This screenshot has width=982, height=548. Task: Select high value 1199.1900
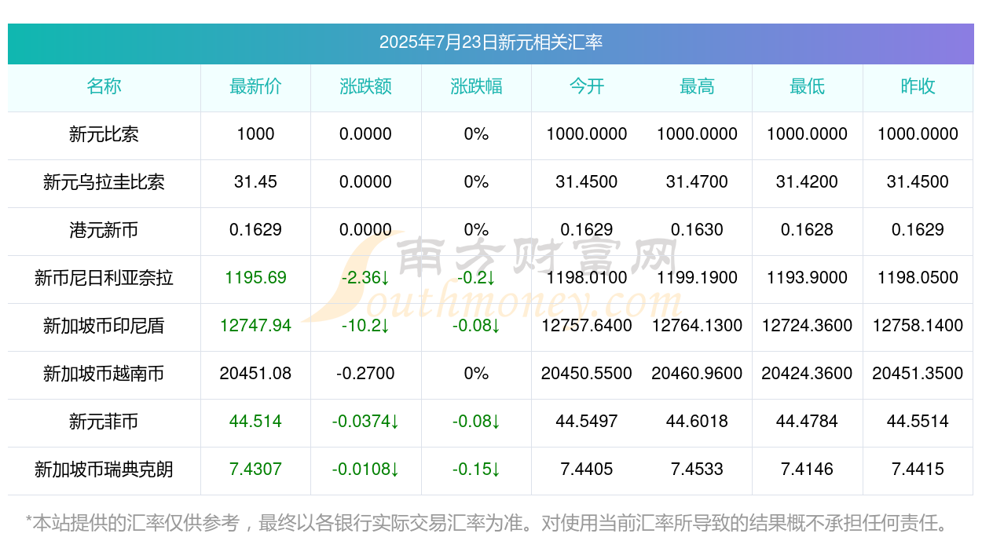point(697,278)
